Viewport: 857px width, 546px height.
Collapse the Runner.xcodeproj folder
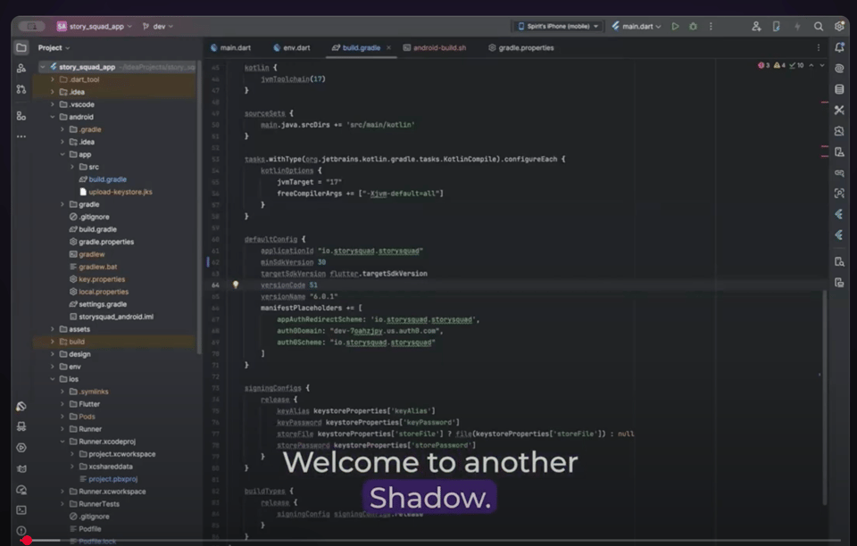pyautogui.click(x=62, y=442)
